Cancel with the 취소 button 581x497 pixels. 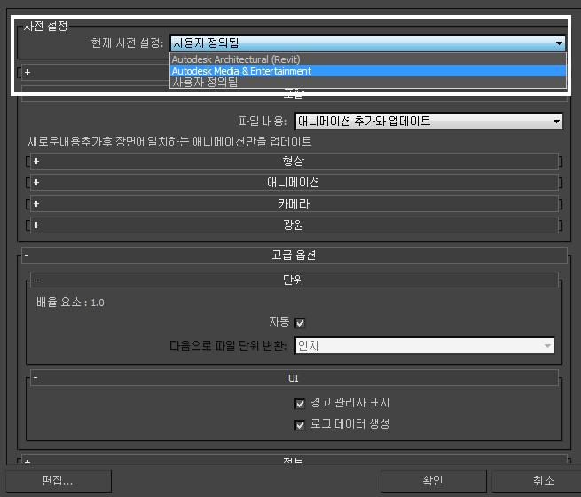536,481
